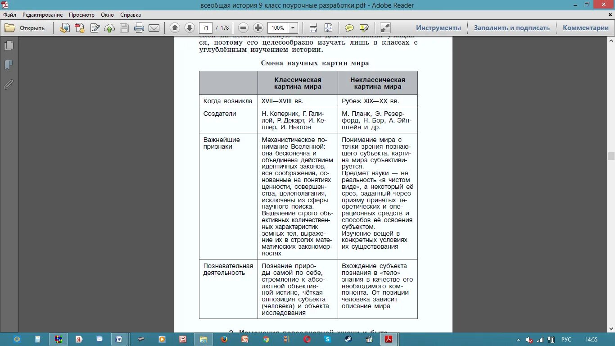The width and height of the screenshot is (615, 346).
Task: Open Firefox from the taskbar
Action: tap(225, 339)
